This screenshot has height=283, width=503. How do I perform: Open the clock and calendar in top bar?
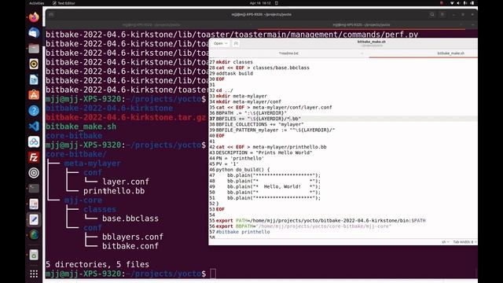(x=260, y=3)
